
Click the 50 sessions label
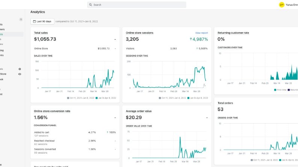[x=41, y=153]
